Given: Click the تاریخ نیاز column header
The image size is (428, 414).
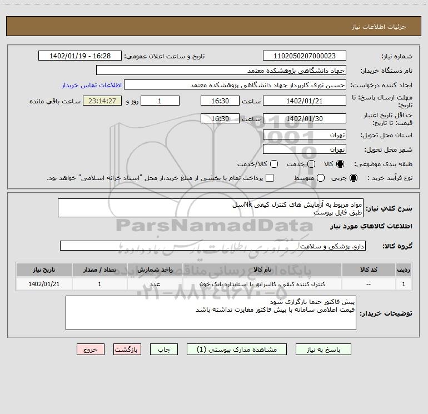Looking at the screenshot, I should click(44, 270).
